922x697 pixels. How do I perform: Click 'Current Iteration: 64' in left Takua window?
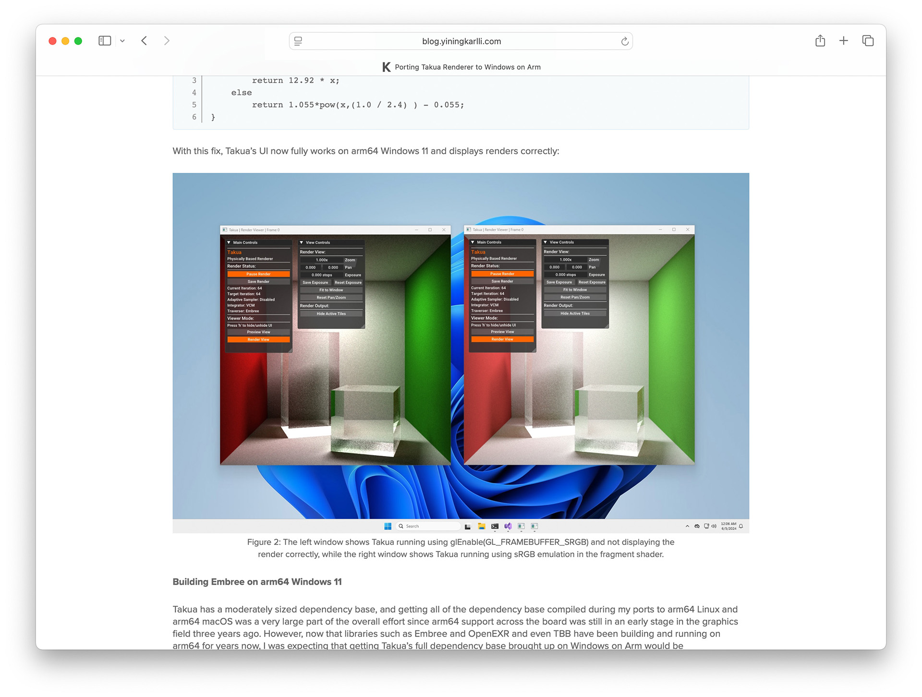click(x=245, y=288)
